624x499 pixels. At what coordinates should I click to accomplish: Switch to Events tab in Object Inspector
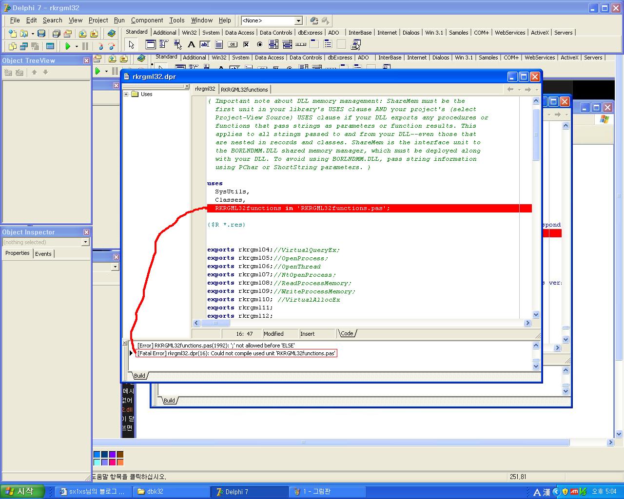[43, 253]
